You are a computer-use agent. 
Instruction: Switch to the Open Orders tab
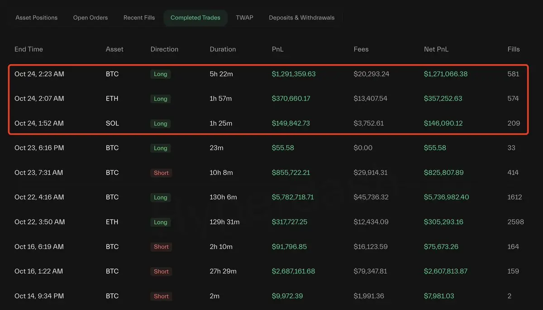click(x=90, y=18)
